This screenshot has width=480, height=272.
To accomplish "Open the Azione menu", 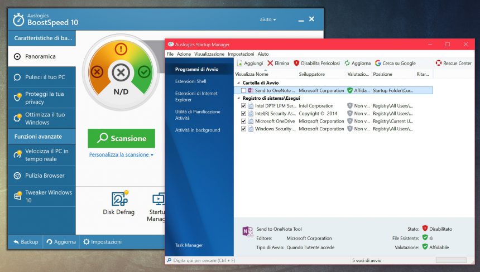I will point(184,54).
